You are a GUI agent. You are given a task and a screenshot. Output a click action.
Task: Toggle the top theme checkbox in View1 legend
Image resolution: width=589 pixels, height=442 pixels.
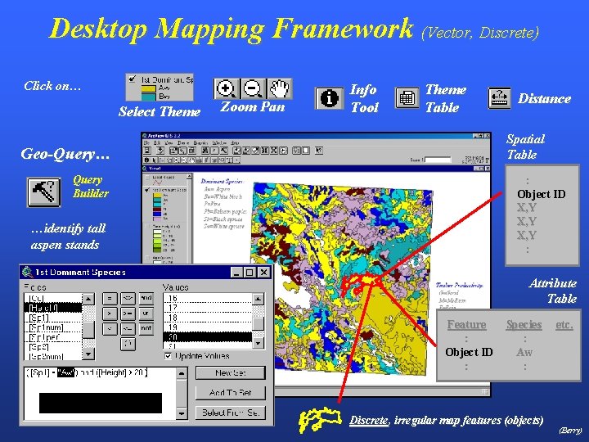coord(148,178)
